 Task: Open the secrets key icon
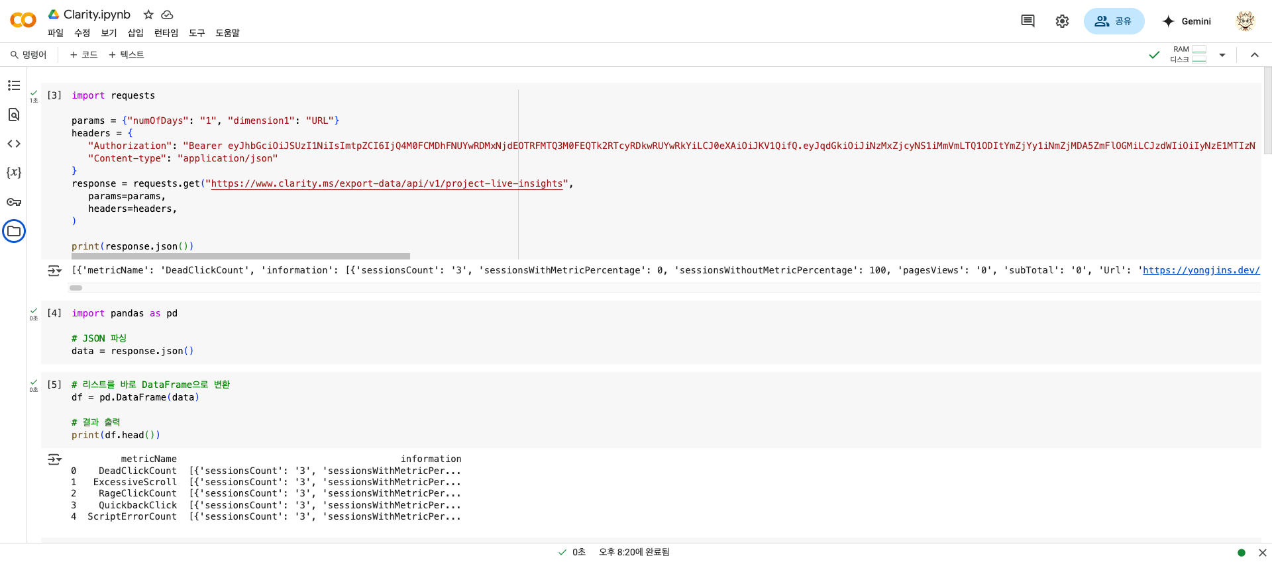tap(14, 202)
